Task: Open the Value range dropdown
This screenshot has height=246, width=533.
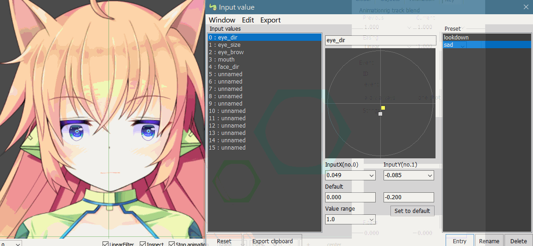Action: (371, 219)
